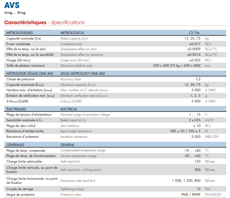230x198 pixels.
Task: Click the ±0.017 combined error value
Action: click(194, 44)
